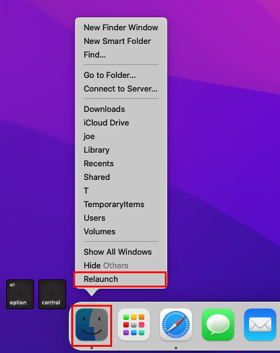This screenshot has width=280, height=353.
Task: Open the joe home folder
Action: [121, 137]
